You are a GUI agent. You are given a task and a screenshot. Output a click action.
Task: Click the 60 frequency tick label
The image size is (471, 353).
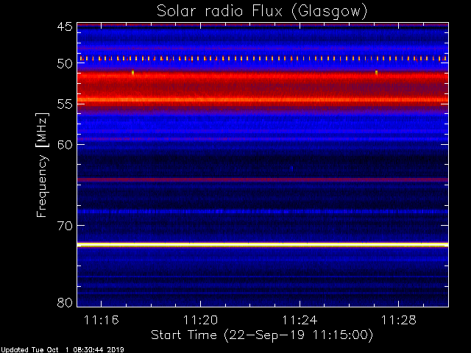(x=65, y=145)
